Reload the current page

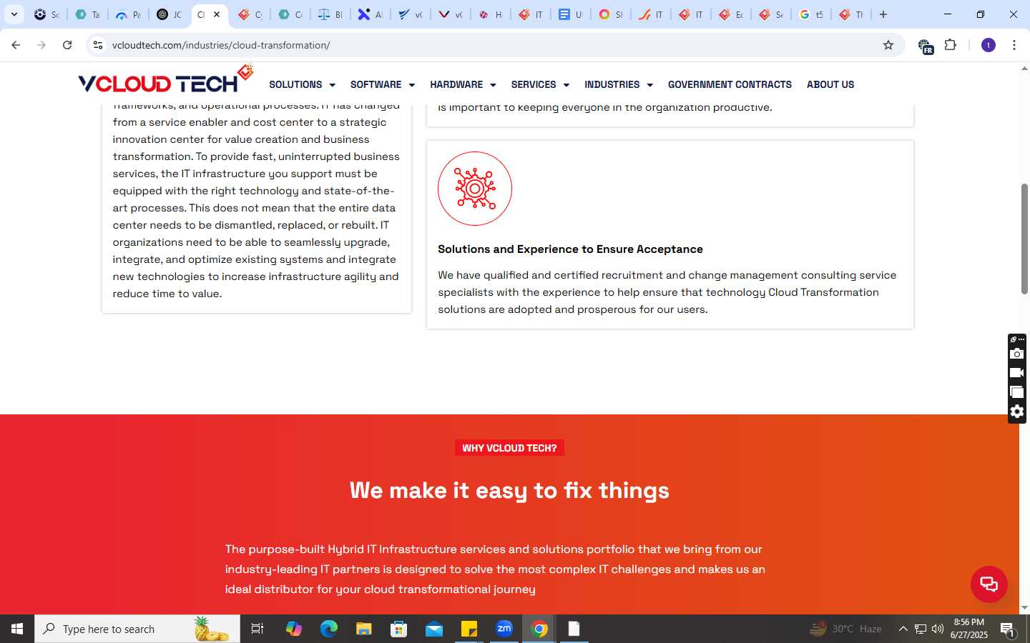pyautogui.click(x=67, y=45)
